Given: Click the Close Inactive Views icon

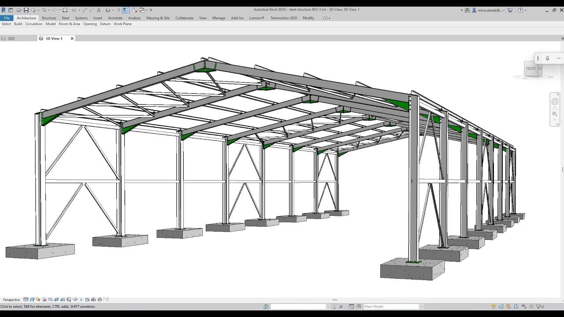Looking at the screenshot, I should pyautogui.click(x=134, y=10).
